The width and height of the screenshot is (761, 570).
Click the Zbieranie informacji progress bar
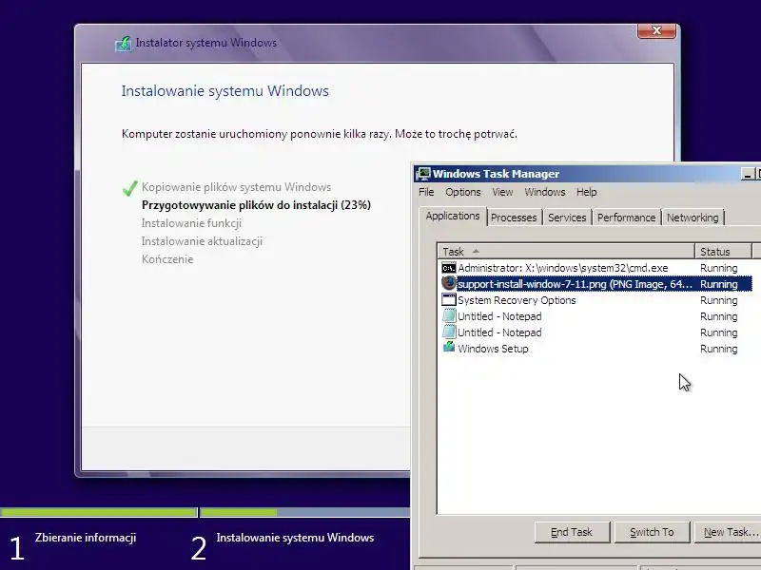tap(98, 512)
